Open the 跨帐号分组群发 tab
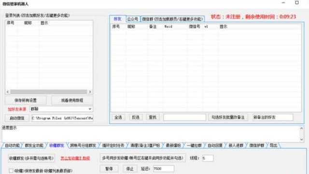 (83, 145)
